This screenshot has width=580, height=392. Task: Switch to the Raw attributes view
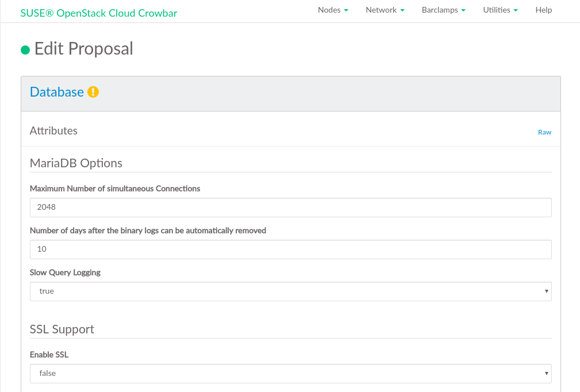[544, 132]
